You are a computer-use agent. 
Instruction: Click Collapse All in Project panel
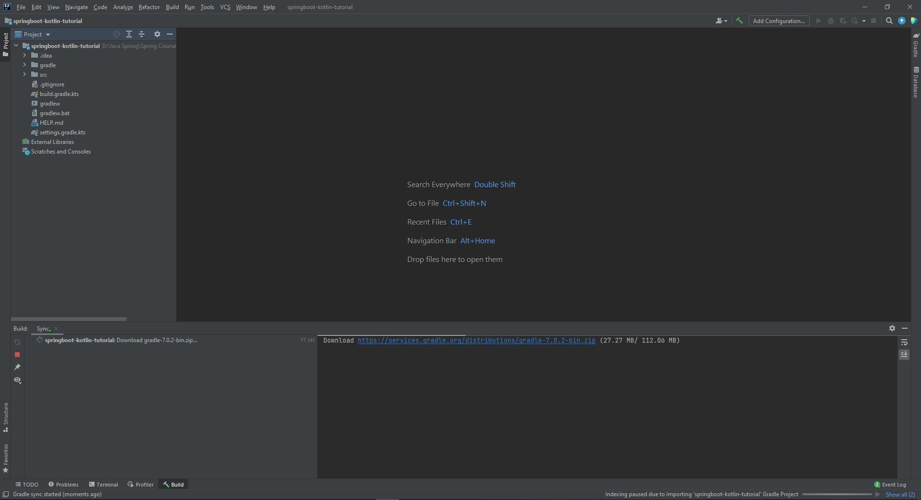[142, 34]
